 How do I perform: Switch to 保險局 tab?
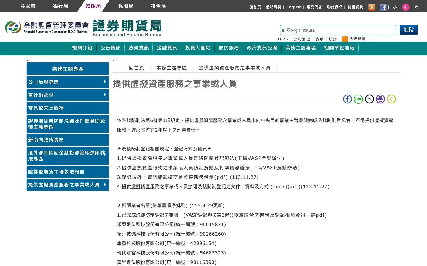click(x=126, y=6)
